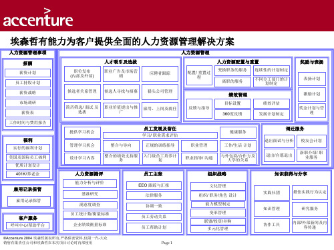Select the EEO 跟踪与汇报 box
The image size is (334, 250).
154,185
